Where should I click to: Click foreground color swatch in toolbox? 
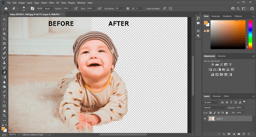point(3,129)
